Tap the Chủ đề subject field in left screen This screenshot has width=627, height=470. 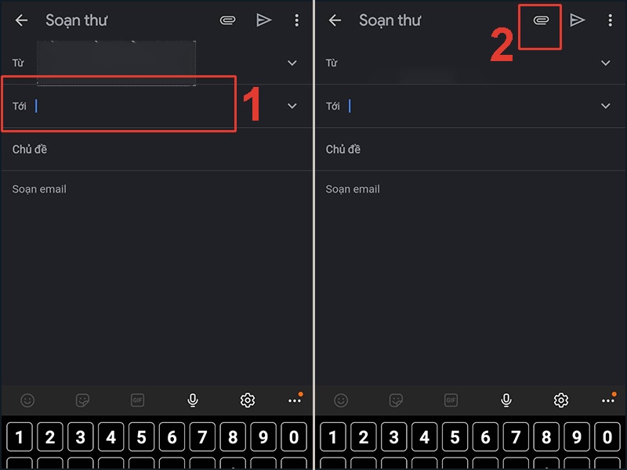pyautogui.click(x=157, y=150)
